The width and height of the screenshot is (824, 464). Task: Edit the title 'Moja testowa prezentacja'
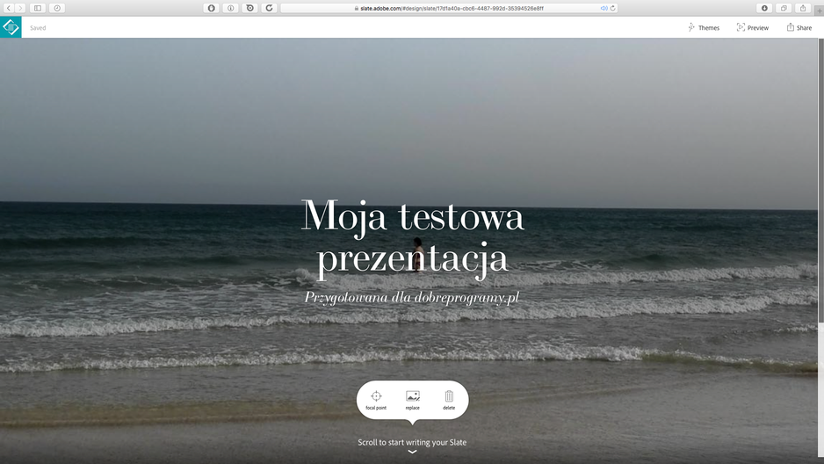coord(413,236)
